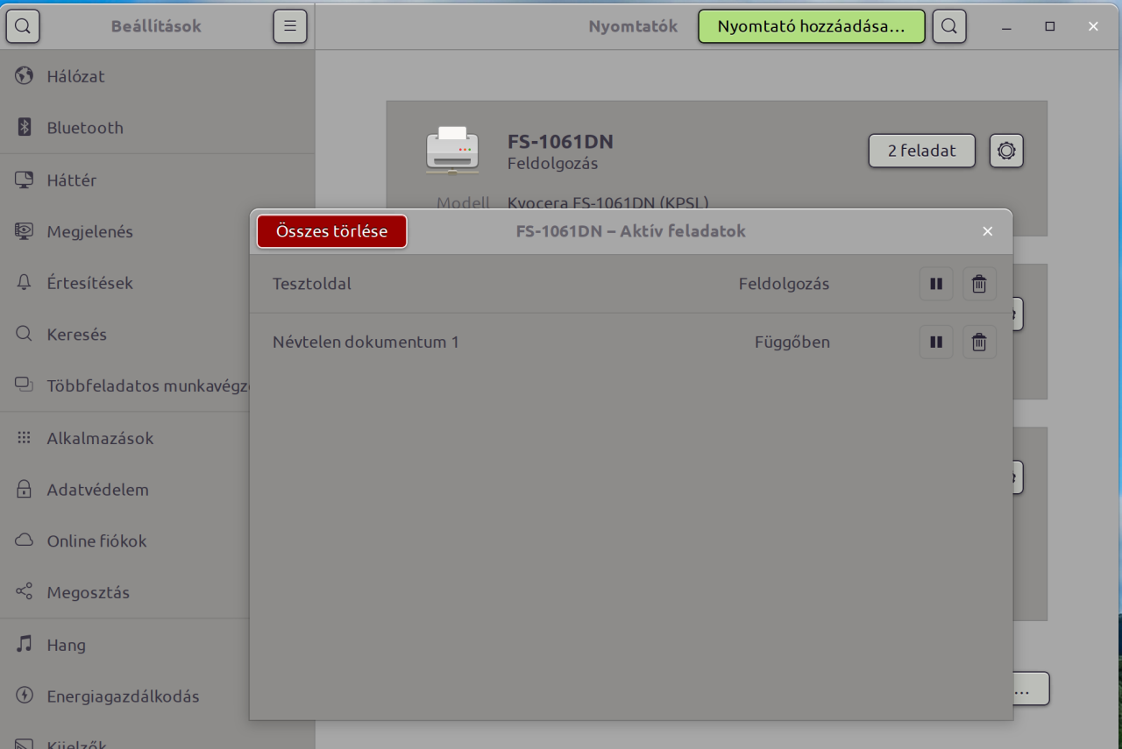
Task: Click the Kyocera FS-1061DN (KPSL) model text
Action: (607, 203)
